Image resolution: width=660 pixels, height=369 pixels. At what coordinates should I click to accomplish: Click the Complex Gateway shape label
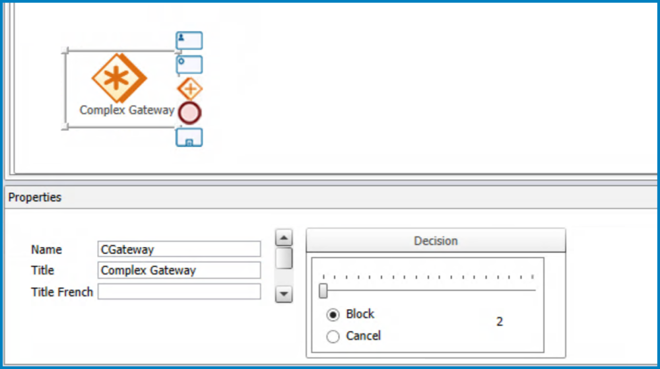click(x=127, y=110)
